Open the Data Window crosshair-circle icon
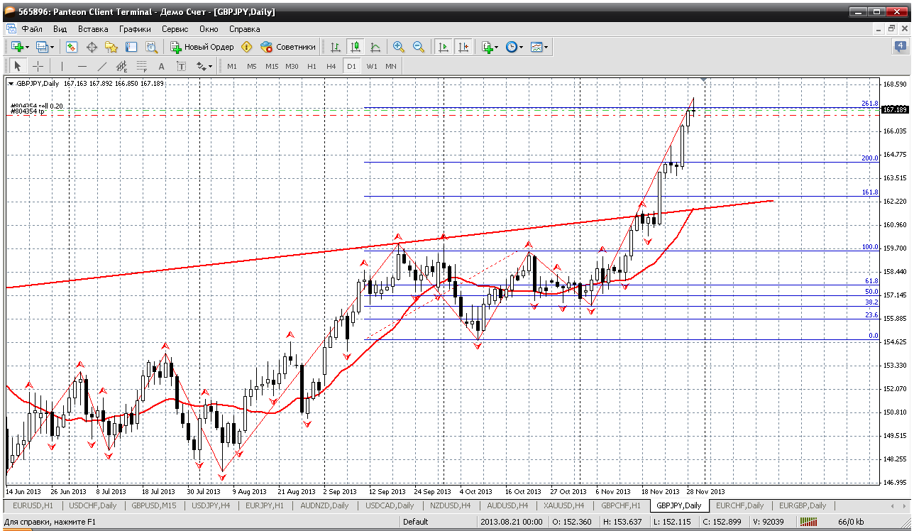Viewport: 914px width, 531px height. click(92, 47)
